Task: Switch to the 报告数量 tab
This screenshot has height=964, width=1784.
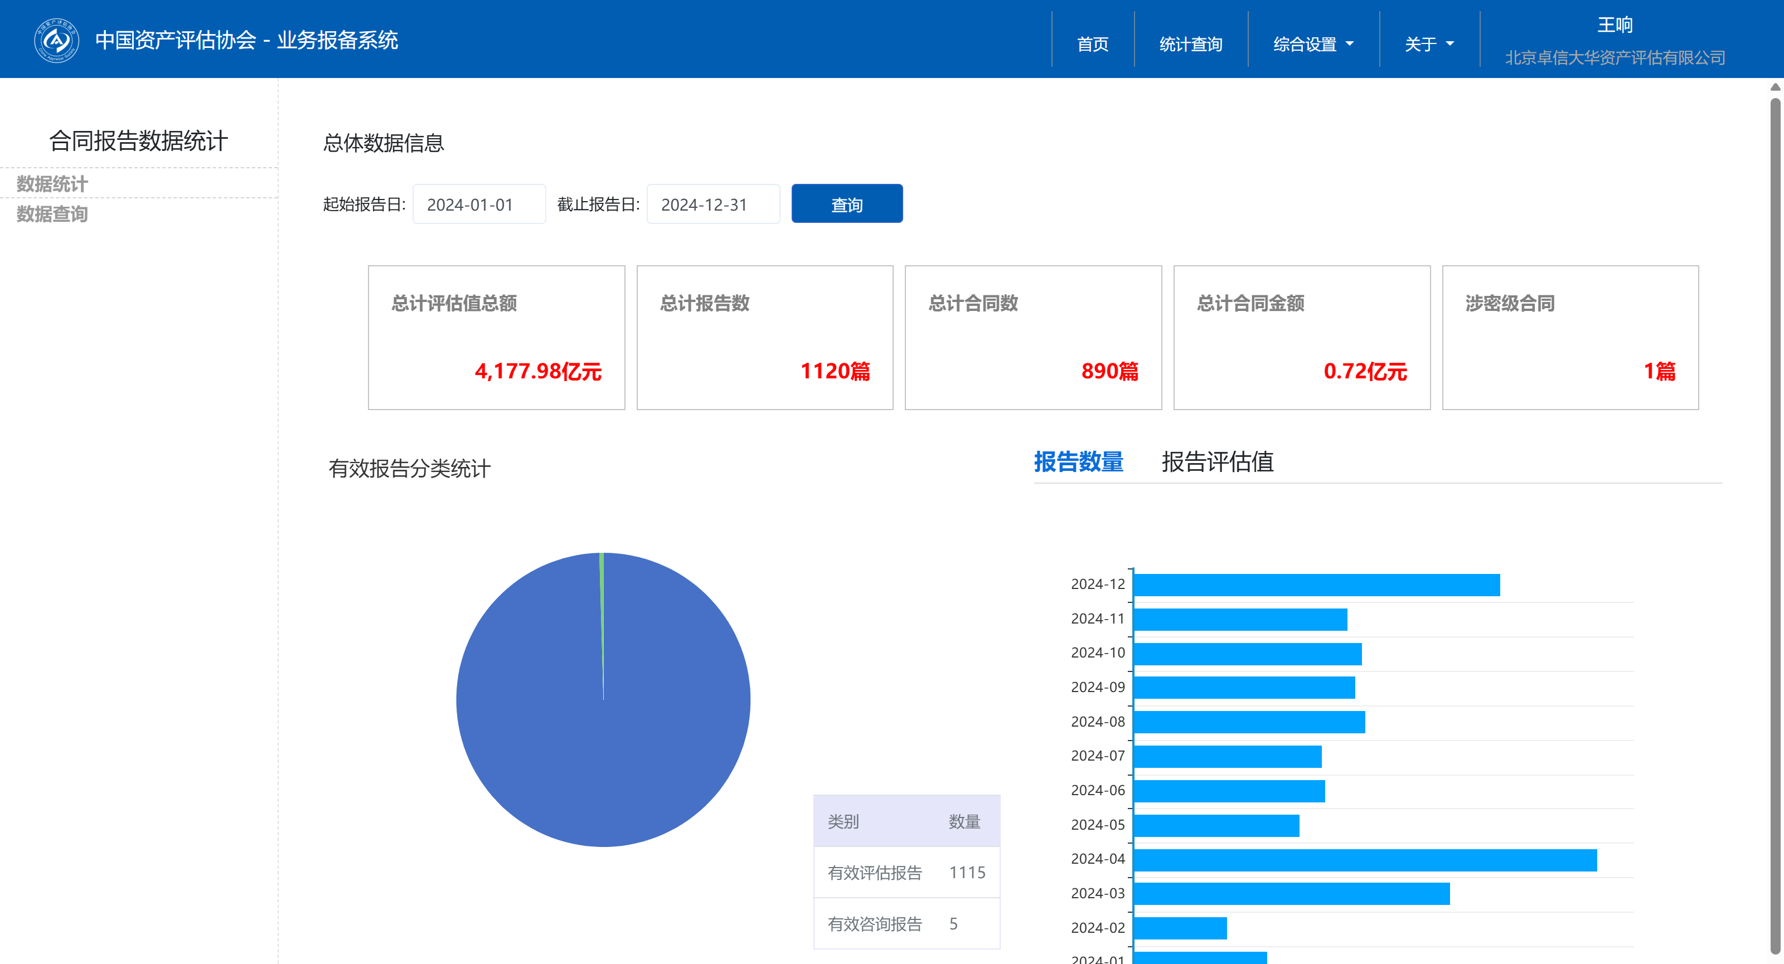Action: 1078,461
